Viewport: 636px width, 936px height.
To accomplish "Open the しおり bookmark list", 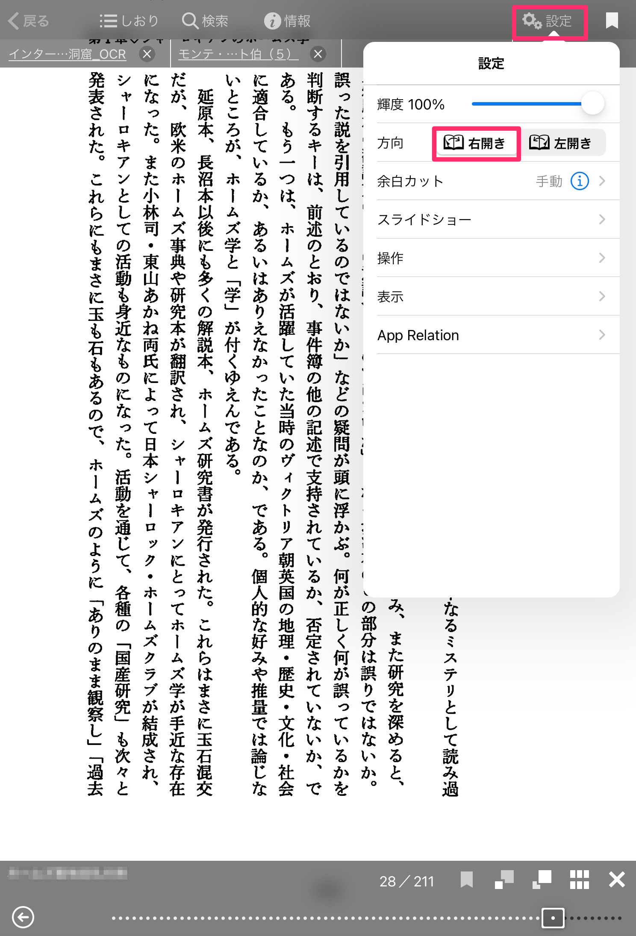I will click(129, 21).
